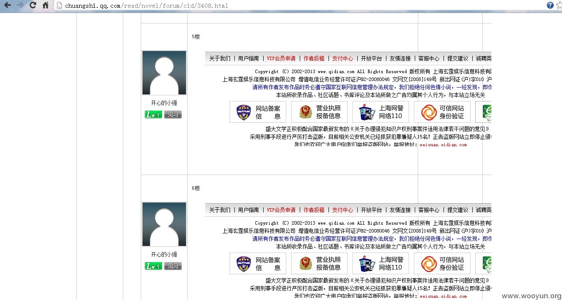The image size is (562, 300).
Task: Click the green Lv1 badge in 6楼 post
Action: [x=153, y=266]
